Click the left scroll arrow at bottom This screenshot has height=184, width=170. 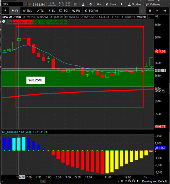3,181
